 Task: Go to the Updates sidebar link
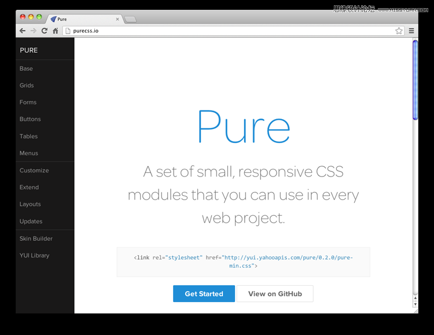pos(31,221)
